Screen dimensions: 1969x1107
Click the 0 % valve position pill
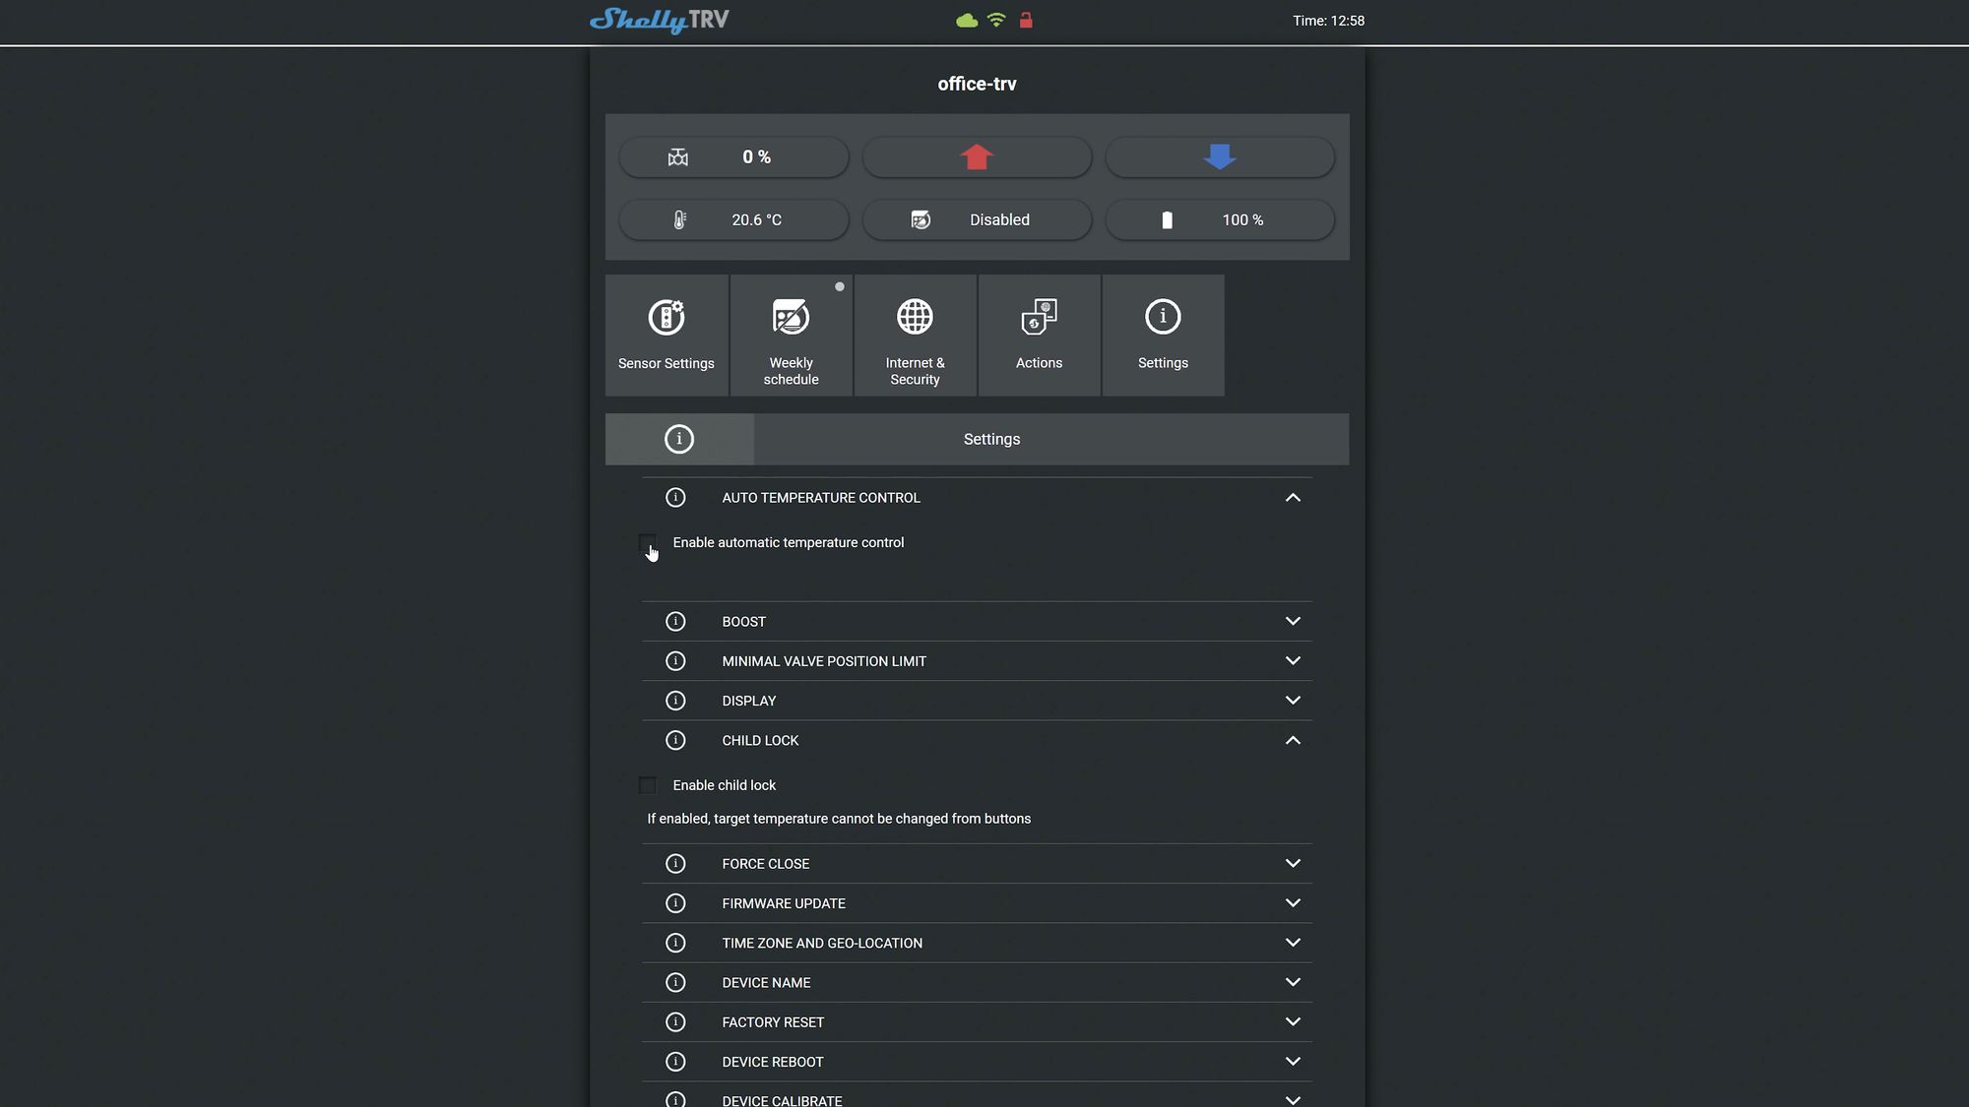pos(733,157)
